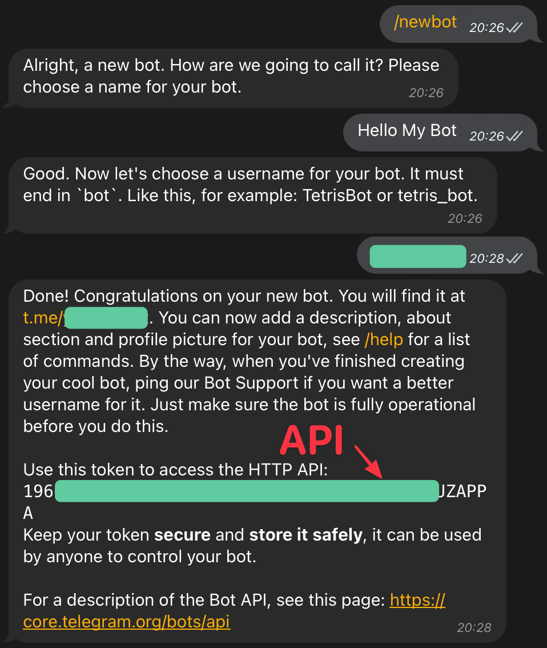Select the 'choose a username' message bubble

click(252, 195)
